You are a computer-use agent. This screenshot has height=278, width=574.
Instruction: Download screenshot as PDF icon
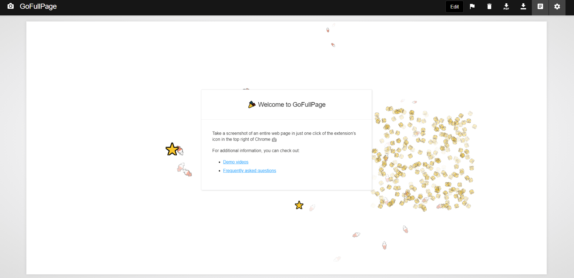pyautogui.click(x=506, y=6)
